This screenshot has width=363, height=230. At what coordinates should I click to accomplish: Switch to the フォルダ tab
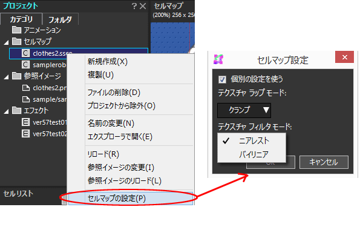pos(60,19)
